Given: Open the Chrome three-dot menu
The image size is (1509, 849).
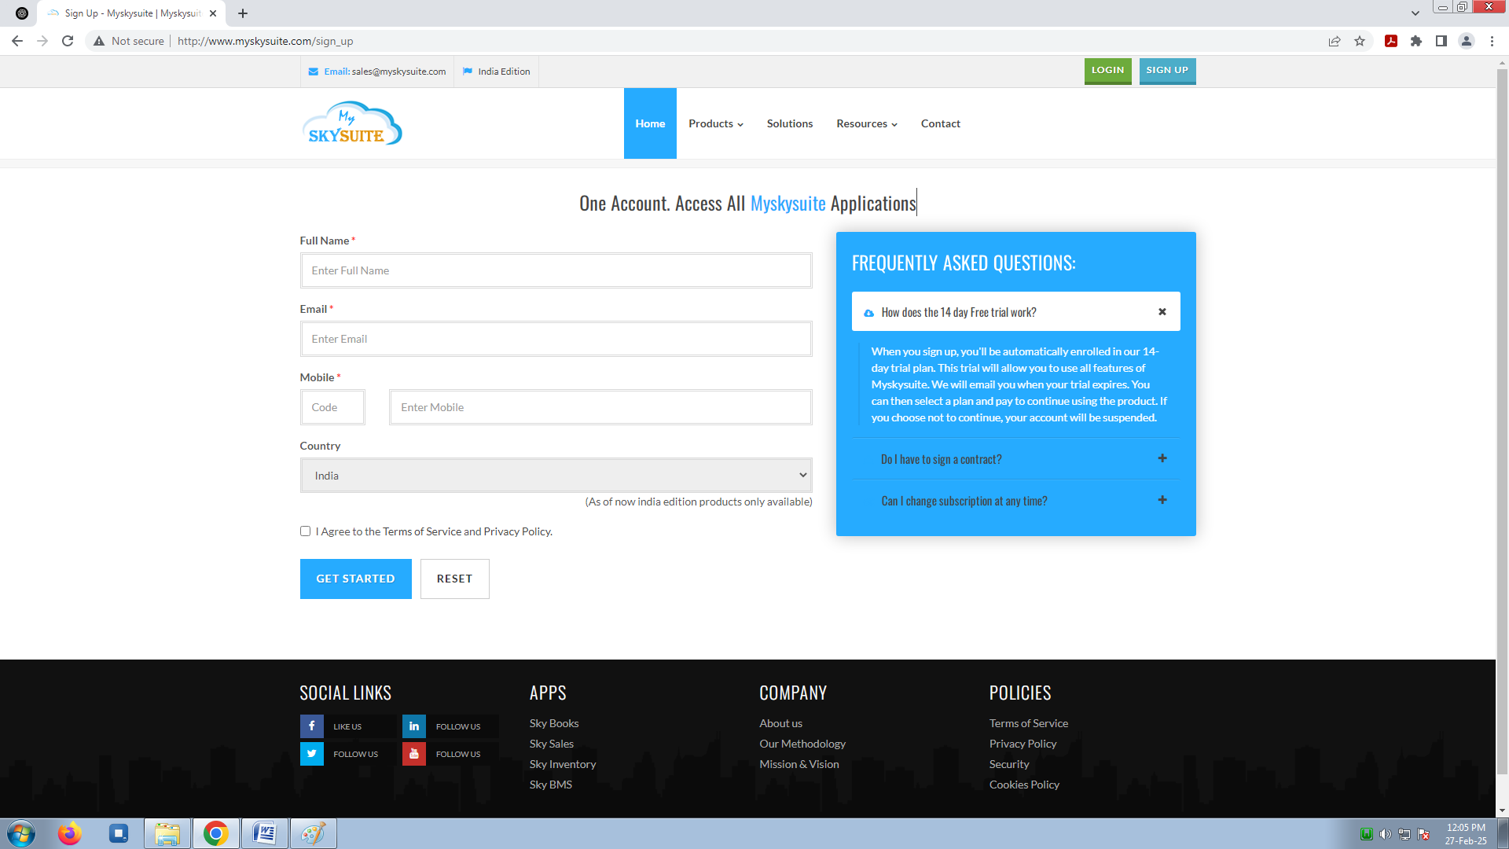Looking at the screenshot, I should click(1492, 41).
